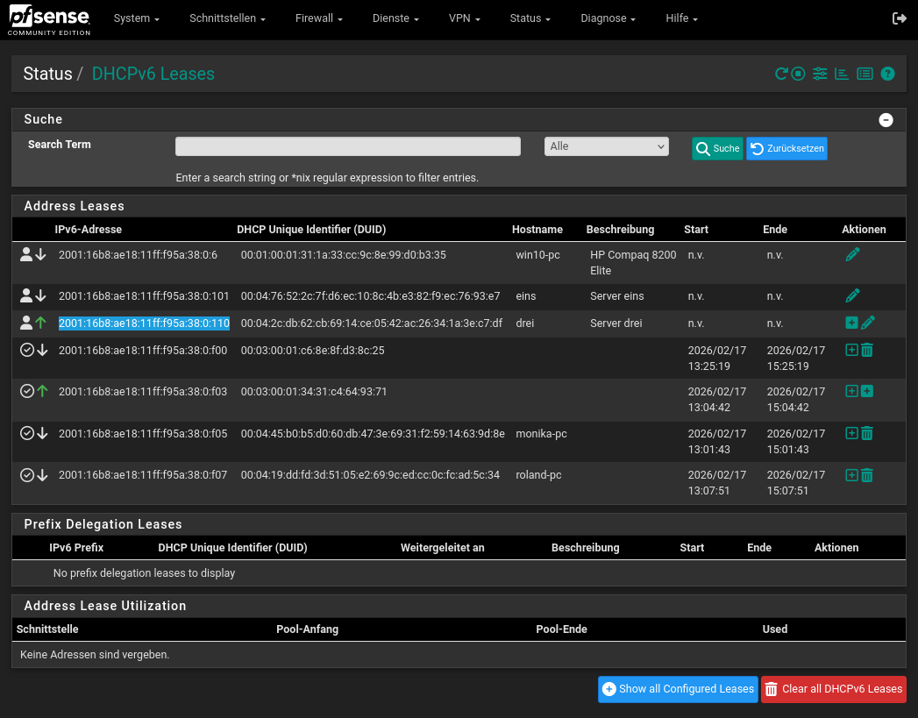
Task: Open the page help question mark icon
Action: pos(887,75)
